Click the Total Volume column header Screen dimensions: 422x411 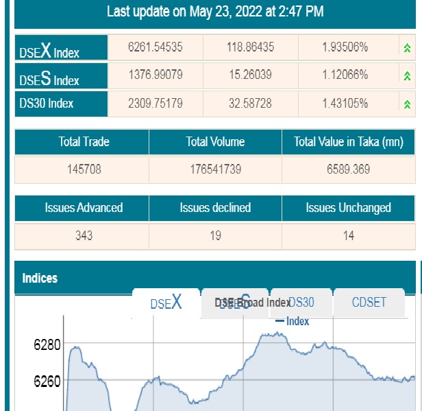click(x=215, y=143)
